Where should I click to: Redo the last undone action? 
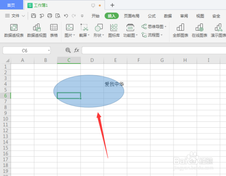point(74,16)
